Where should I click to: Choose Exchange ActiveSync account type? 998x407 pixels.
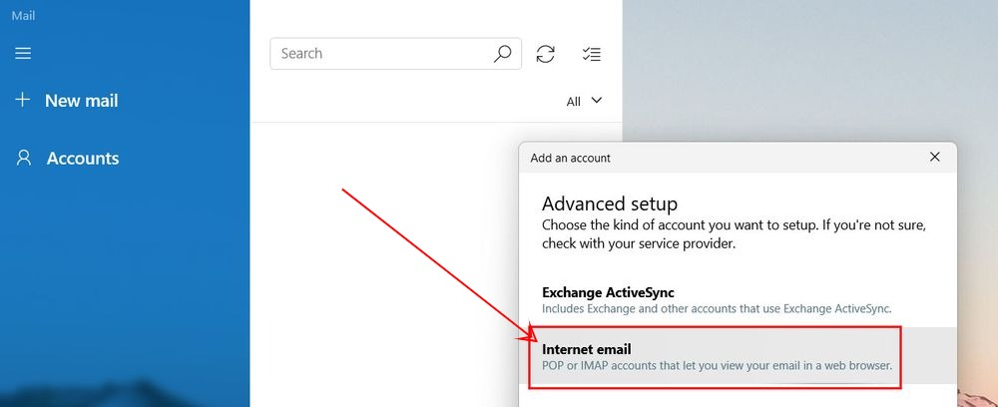click(x=738, y=300)
